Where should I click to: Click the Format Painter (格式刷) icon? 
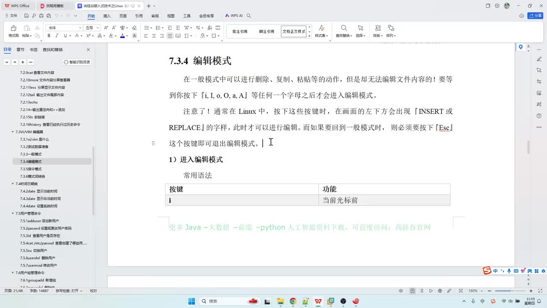coord(13,28)
